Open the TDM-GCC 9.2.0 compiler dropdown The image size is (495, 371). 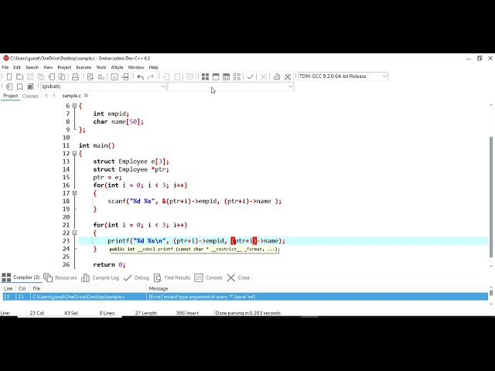click(x=343, y=77)
